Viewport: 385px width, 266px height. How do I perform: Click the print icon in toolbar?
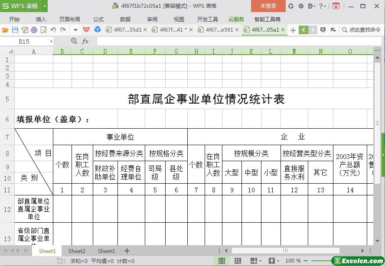[34, 30]
